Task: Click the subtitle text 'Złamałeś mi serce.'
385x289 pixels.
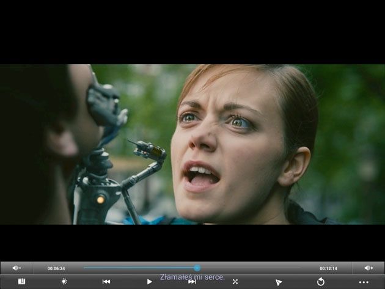Action: click(x=193, y=277)
